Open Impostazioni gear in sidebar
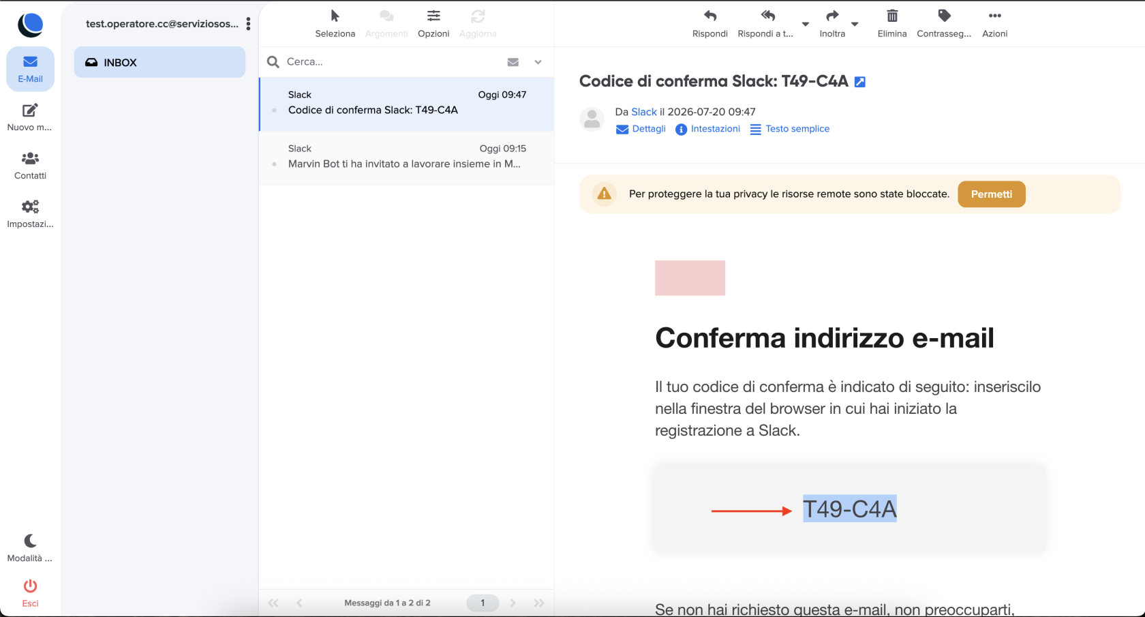The width and height of the screenshot is (1145, 617). click(x=30, y=214)
